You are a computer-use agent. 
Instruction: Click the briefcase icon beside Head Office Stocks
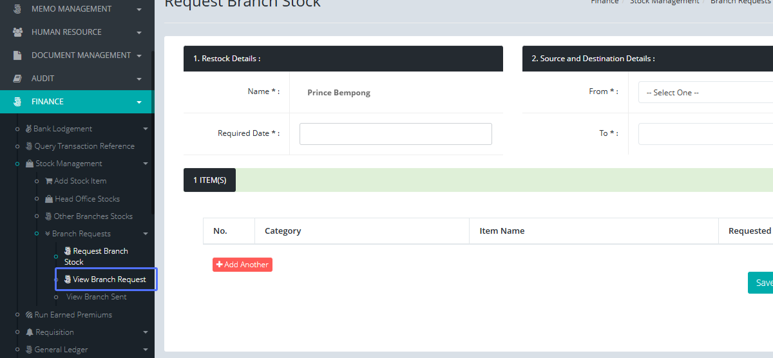49,199
